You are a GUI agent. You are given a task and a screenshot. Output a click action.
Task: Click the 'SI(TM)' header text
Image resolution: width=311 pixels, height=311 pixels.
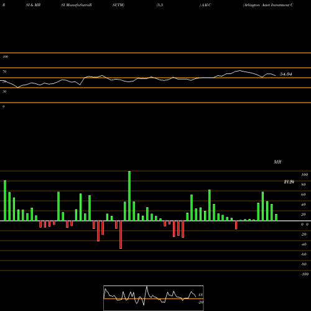(118, 5)
